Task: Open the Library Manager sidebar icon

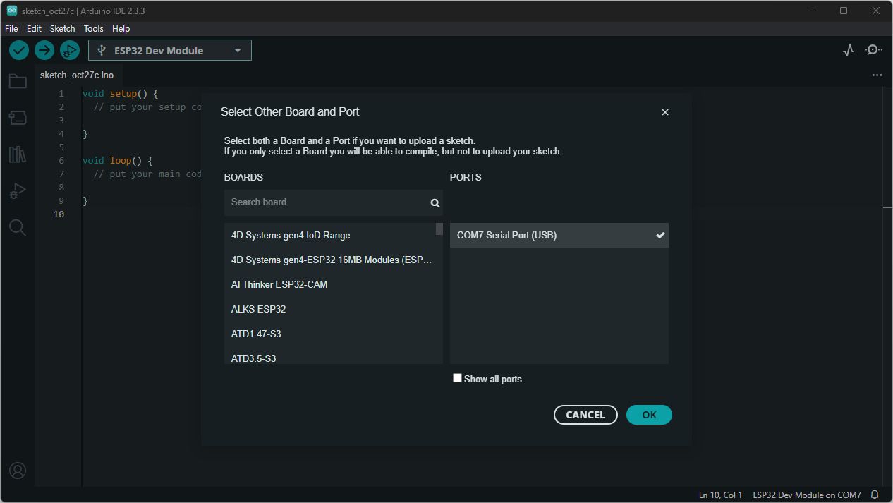Action: pyautogui.click(x=18, y=154)
